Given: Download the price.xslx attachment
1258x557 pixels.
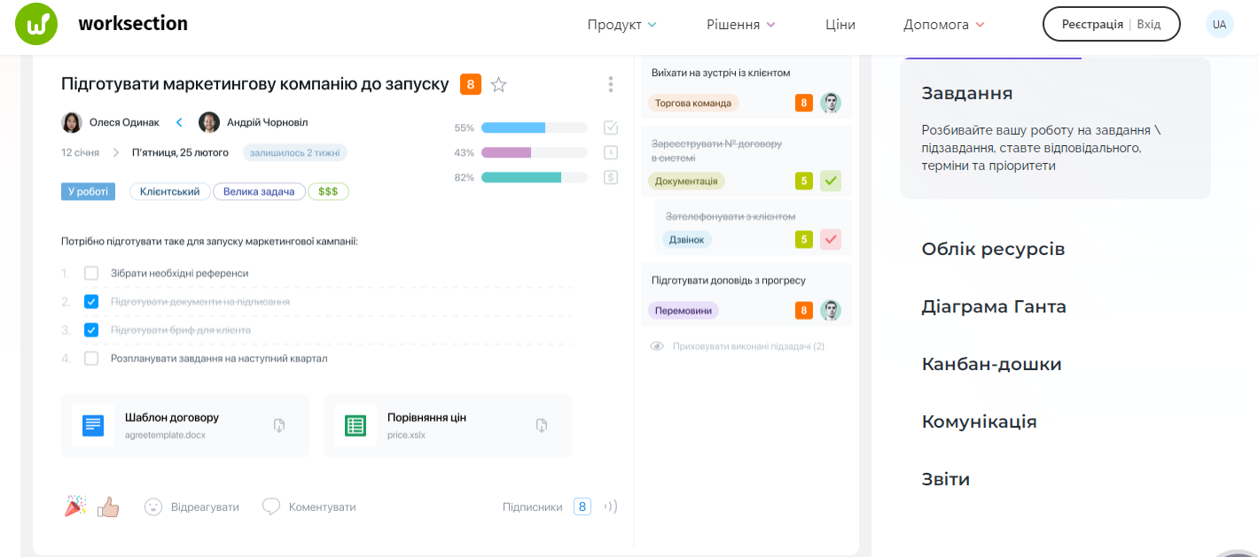Looking at the screenshot, I should point(542,425).
